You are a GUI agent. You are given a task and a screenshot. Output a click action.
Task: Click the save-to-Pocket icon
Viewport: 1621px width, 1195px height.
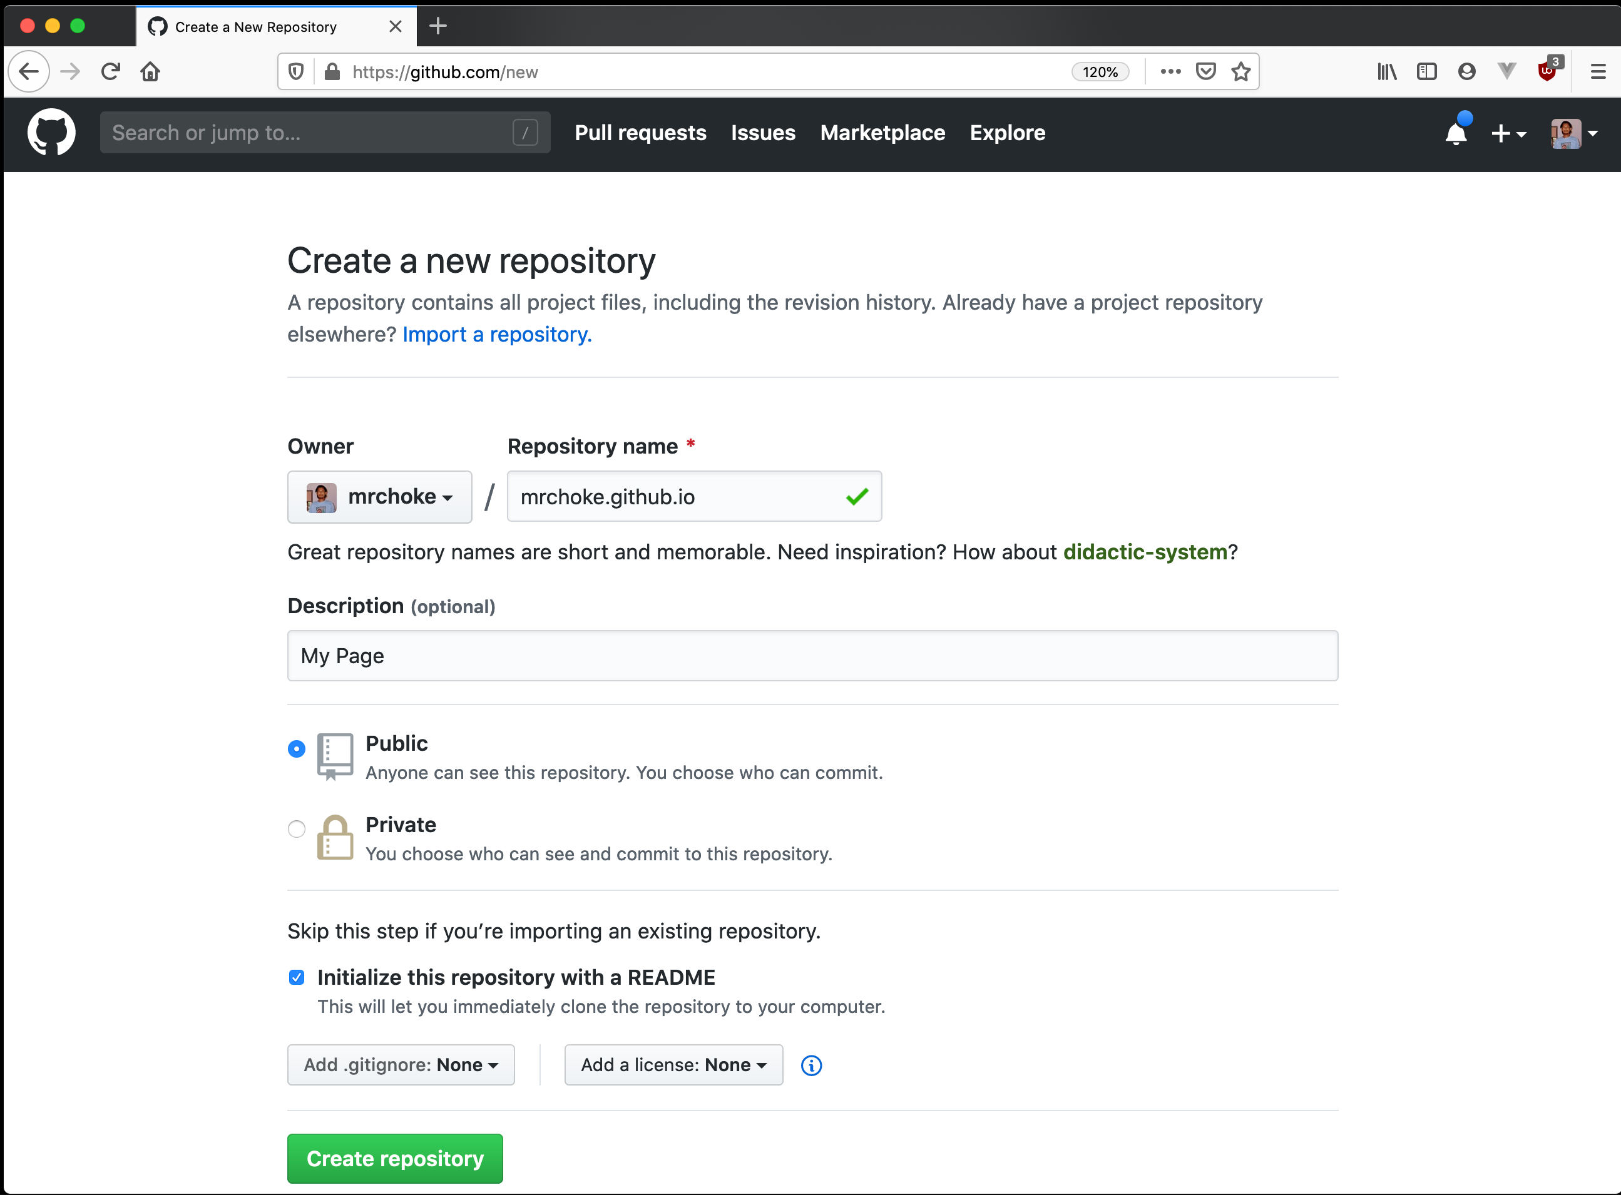(x=1205, y=71)
